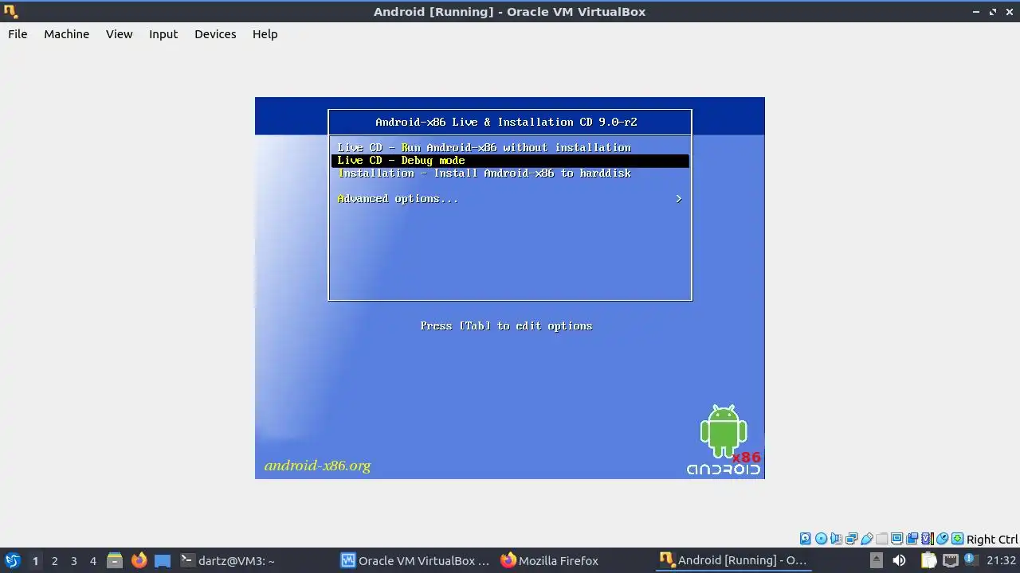
Task: Click the 21:32 clock
Action: 1001,560
